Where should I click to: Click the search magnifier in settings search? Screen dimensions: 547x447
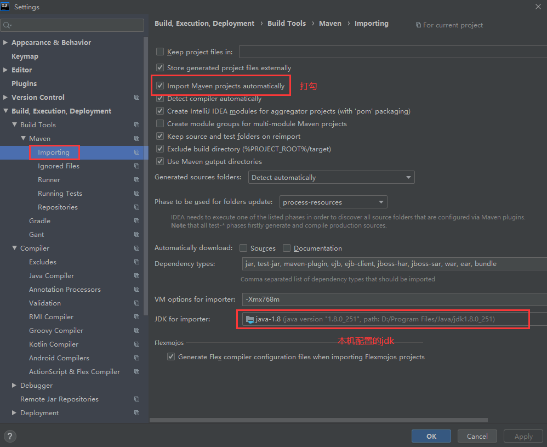coord(8,25)
